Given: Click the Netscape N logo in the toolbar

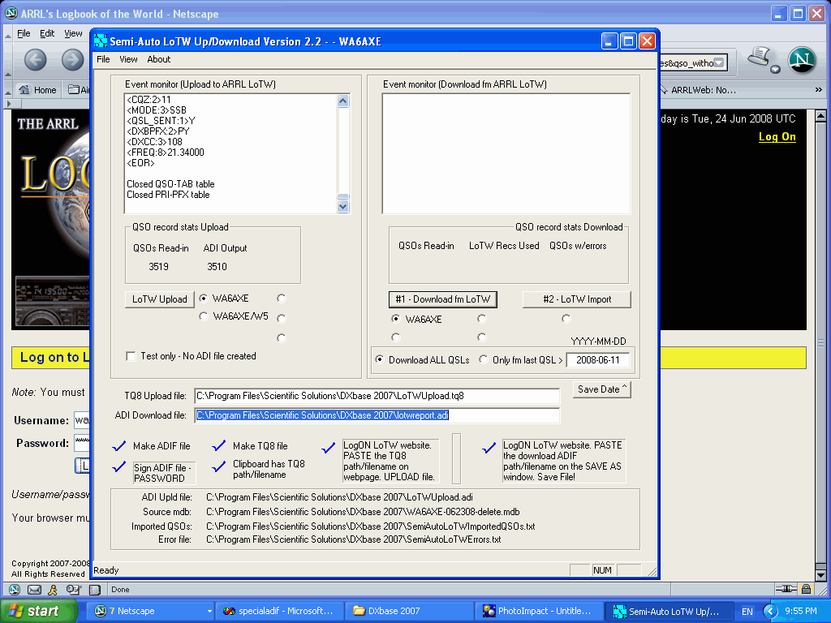Looking at the screenshot, I should click(802, 59).
